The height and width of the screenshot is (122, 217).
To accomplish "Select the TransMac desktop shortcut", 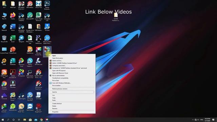I will [13, 84].
